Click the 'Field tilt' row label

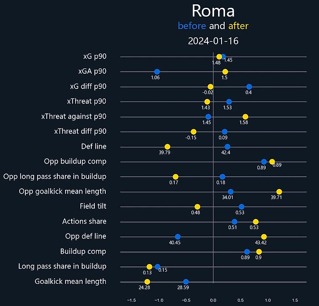(93, 207)
